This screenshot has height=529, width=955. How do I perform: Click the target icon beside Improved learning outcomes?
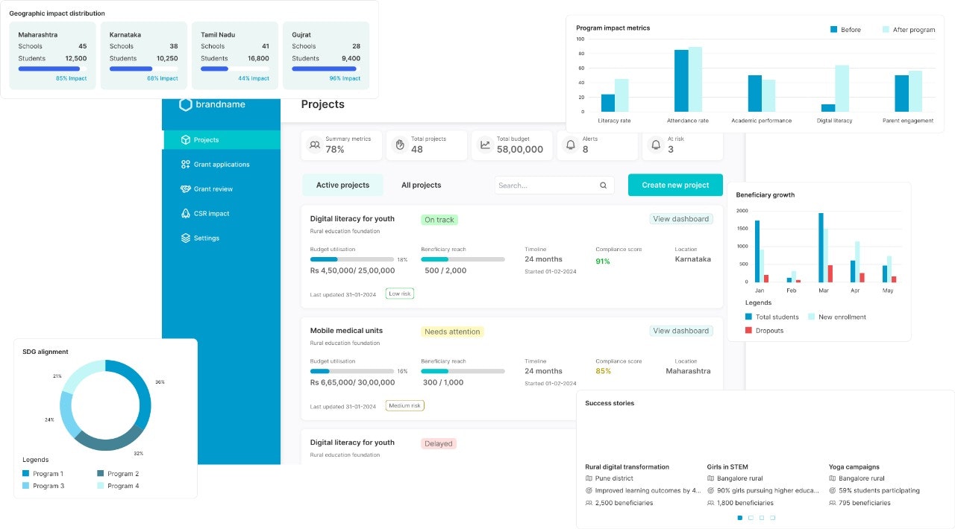(589, 491)
